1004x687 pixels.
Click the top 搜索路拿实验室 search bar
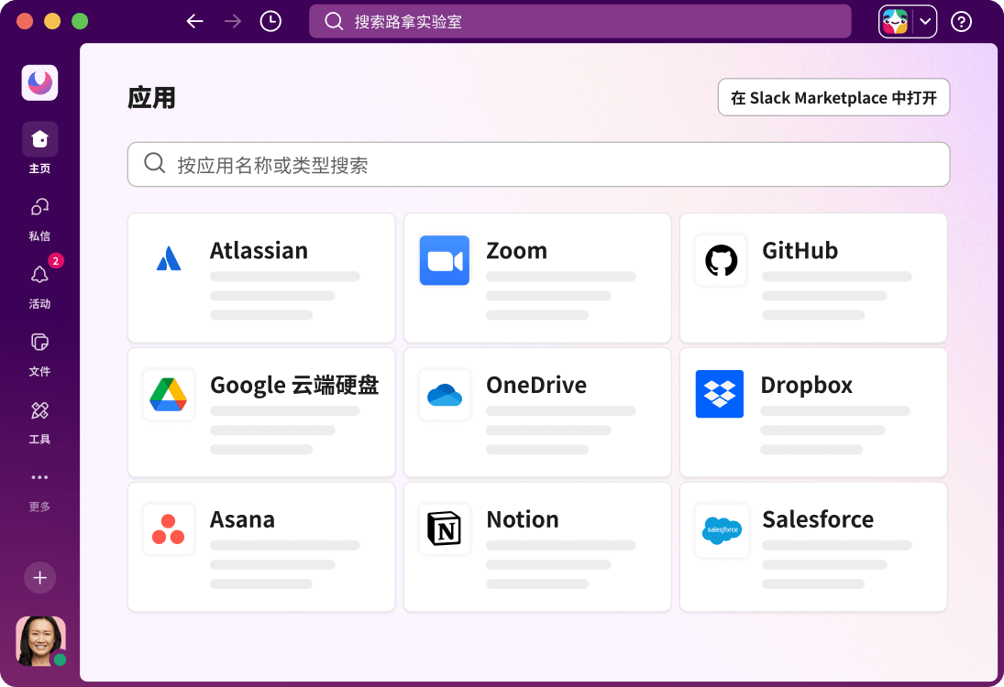(579, 21)
